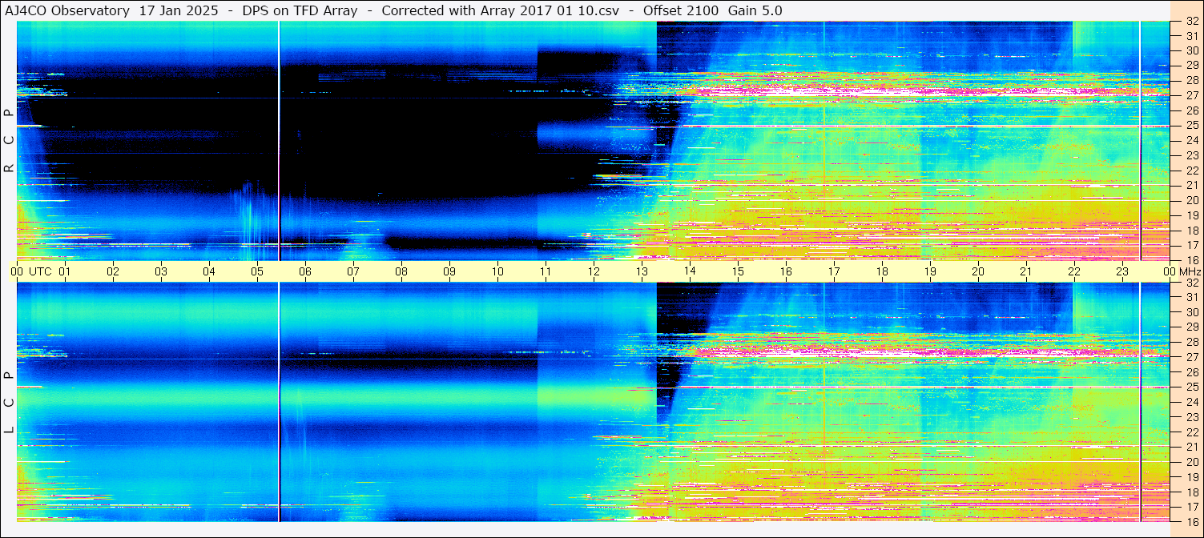Click the 20 MHz tick in RCP panel

coord(1191,200)
